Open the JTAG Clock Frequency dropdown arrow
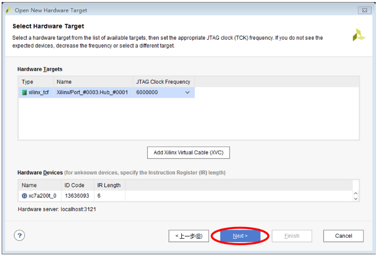The height and width of the screenshot is (256, 376). [x=188, y=93]
